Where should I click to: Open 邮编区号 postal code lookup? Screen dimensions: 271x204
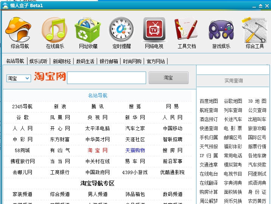click(233, 137)
